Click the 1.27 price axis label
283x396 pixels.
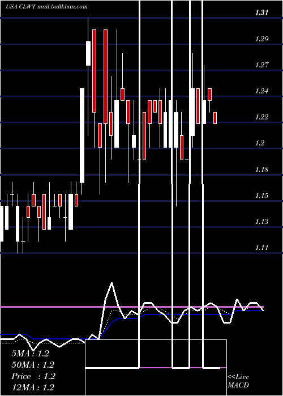[261, 65]
